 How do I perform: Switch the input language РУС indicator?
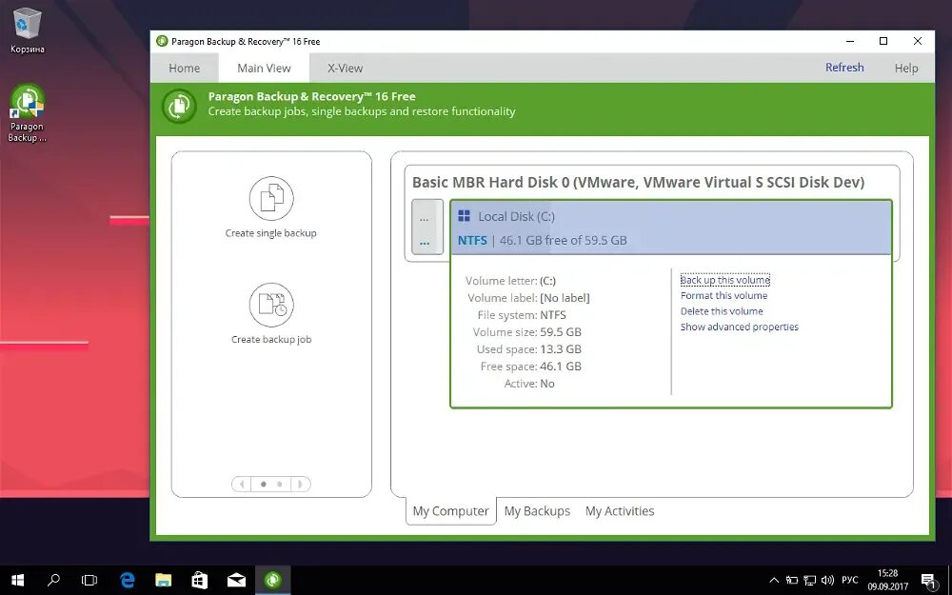click(x=850, y=581)
